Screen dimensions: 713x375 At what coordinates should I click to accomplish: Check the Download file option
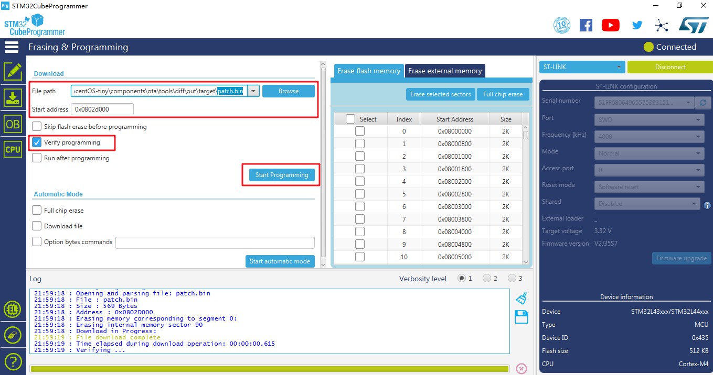pos(37,226)
